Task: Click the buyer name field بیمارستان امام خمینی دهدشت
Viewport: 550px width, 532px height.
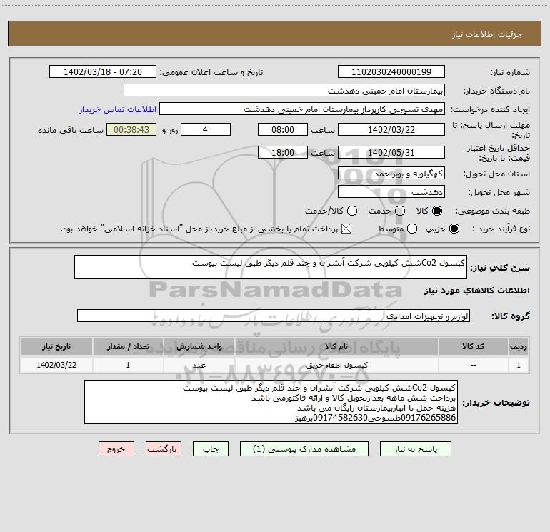Action: coord(284,90)
